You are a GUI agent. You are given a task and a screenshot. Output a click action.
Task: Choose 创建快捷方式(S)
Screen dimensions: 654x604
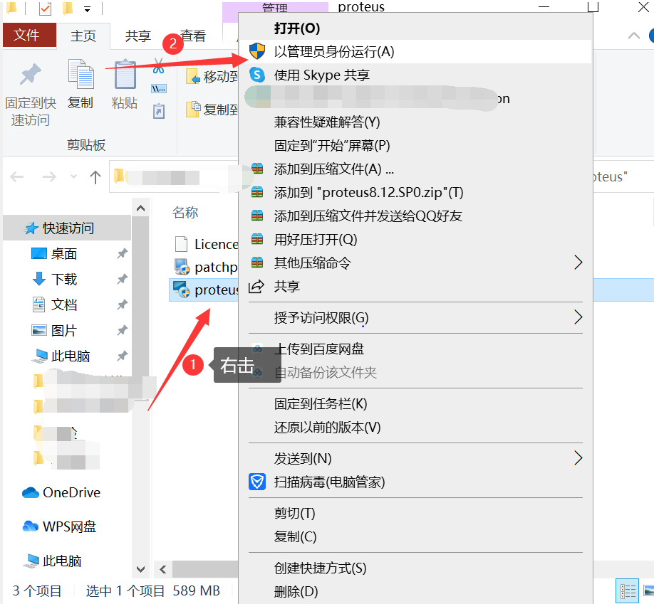pyautogui.click(x=416, y=568)
